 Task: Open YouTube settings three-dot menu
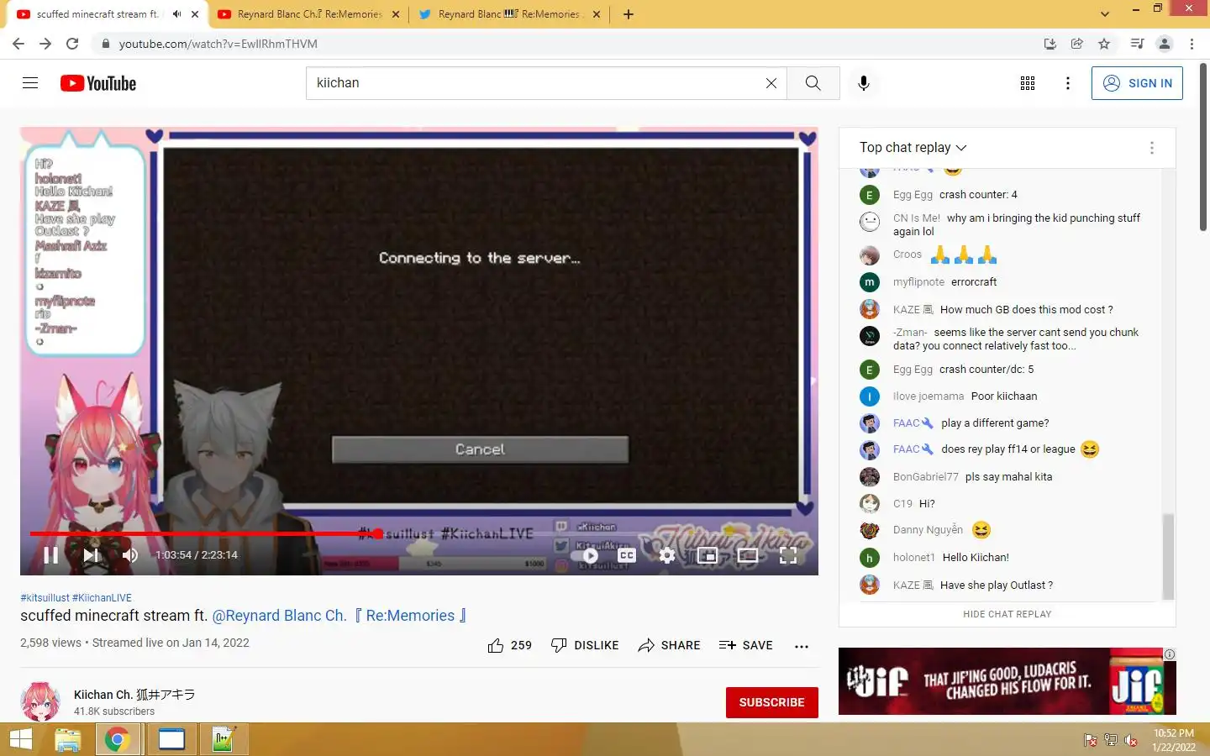pyautogui.click(x=1068, y=83)
